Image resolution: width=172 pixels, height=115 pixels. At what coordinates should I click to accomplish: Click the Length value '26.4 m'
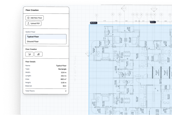coord(64,76)
